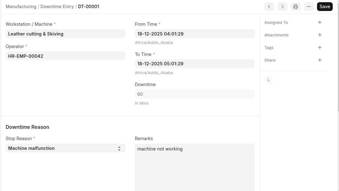Click the Downtime minutes field
The height and width of the screenshot is (191, 339).
click(195, 94)
